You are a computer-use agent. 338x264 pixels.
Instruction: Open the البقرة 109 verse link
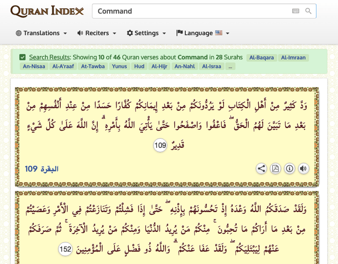click(x=41, y=169)
